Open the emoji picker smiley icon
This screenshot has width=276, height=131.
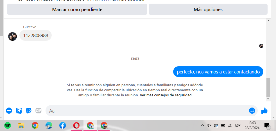(252, 111)
